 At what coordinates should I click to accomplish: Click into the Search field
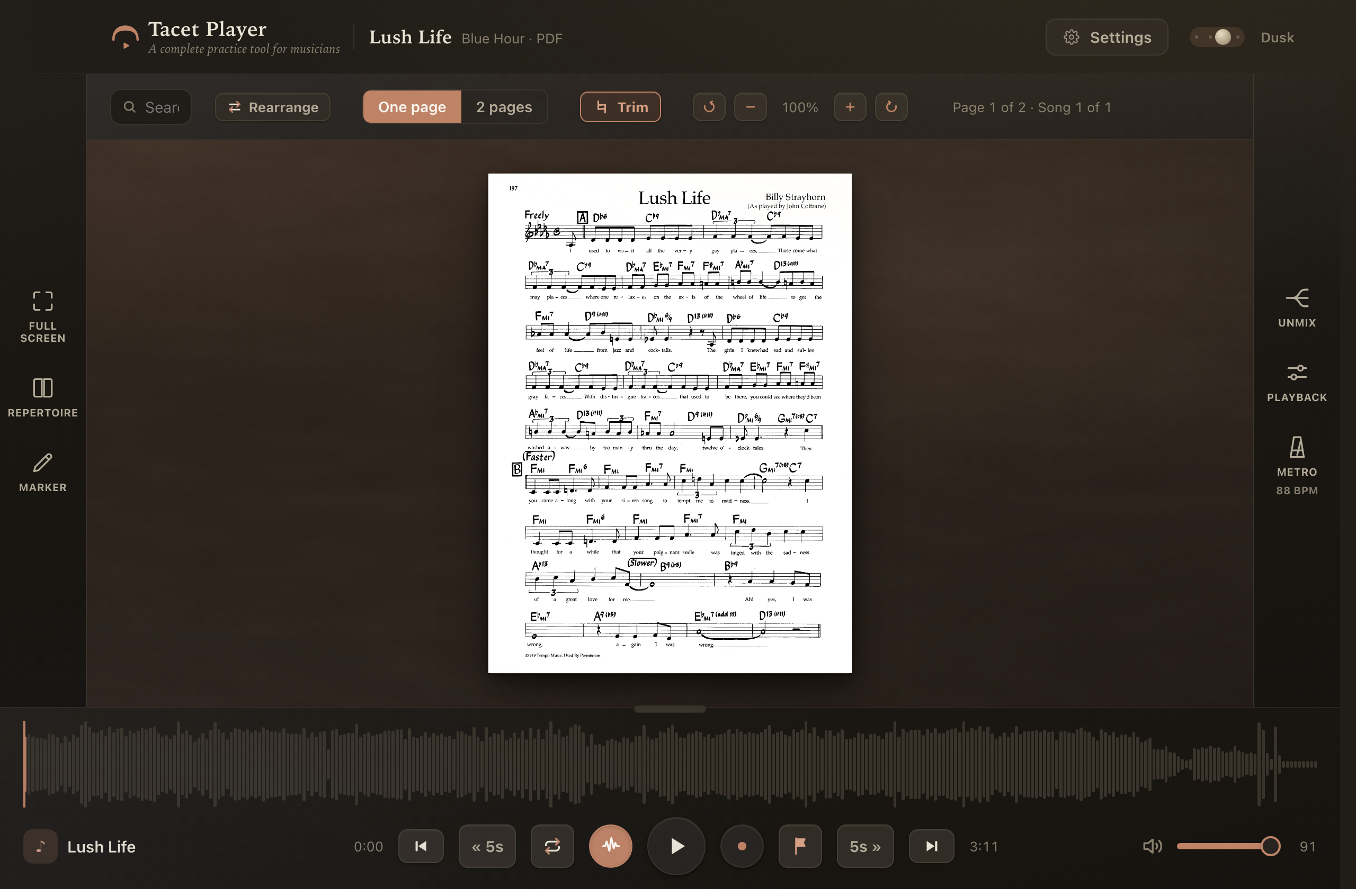pyautogui.click(x=151, y=107)
